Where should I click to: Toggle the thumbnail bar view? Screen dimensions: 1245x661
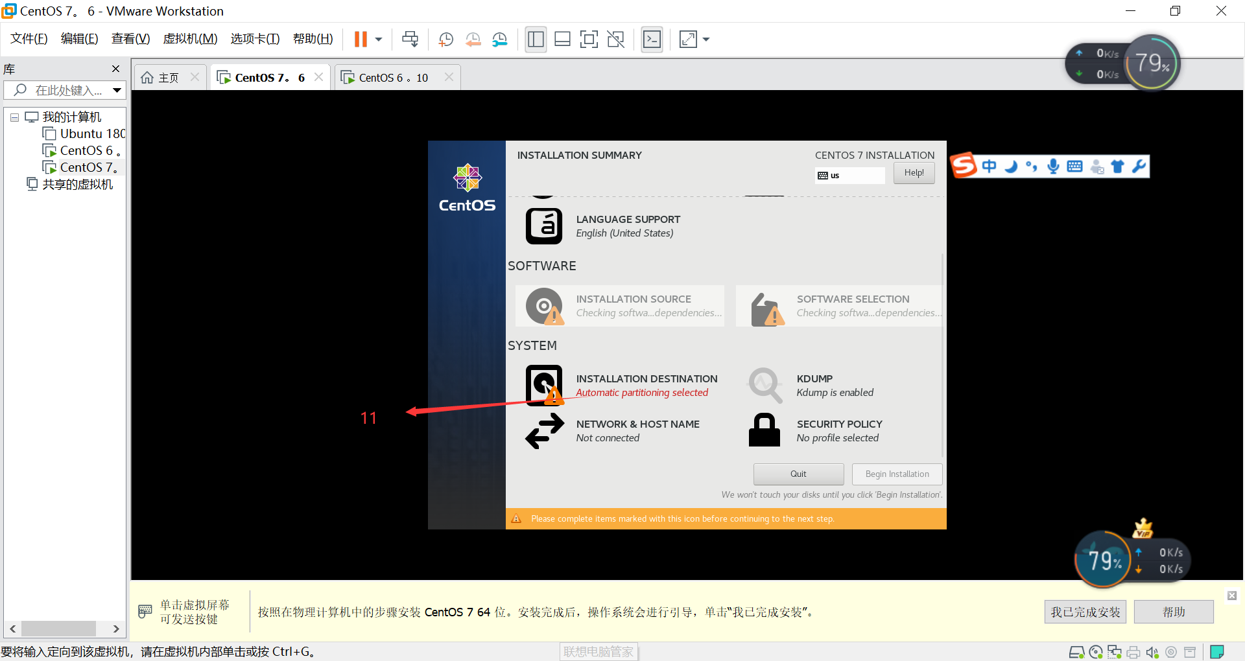(x=562, y=40)
